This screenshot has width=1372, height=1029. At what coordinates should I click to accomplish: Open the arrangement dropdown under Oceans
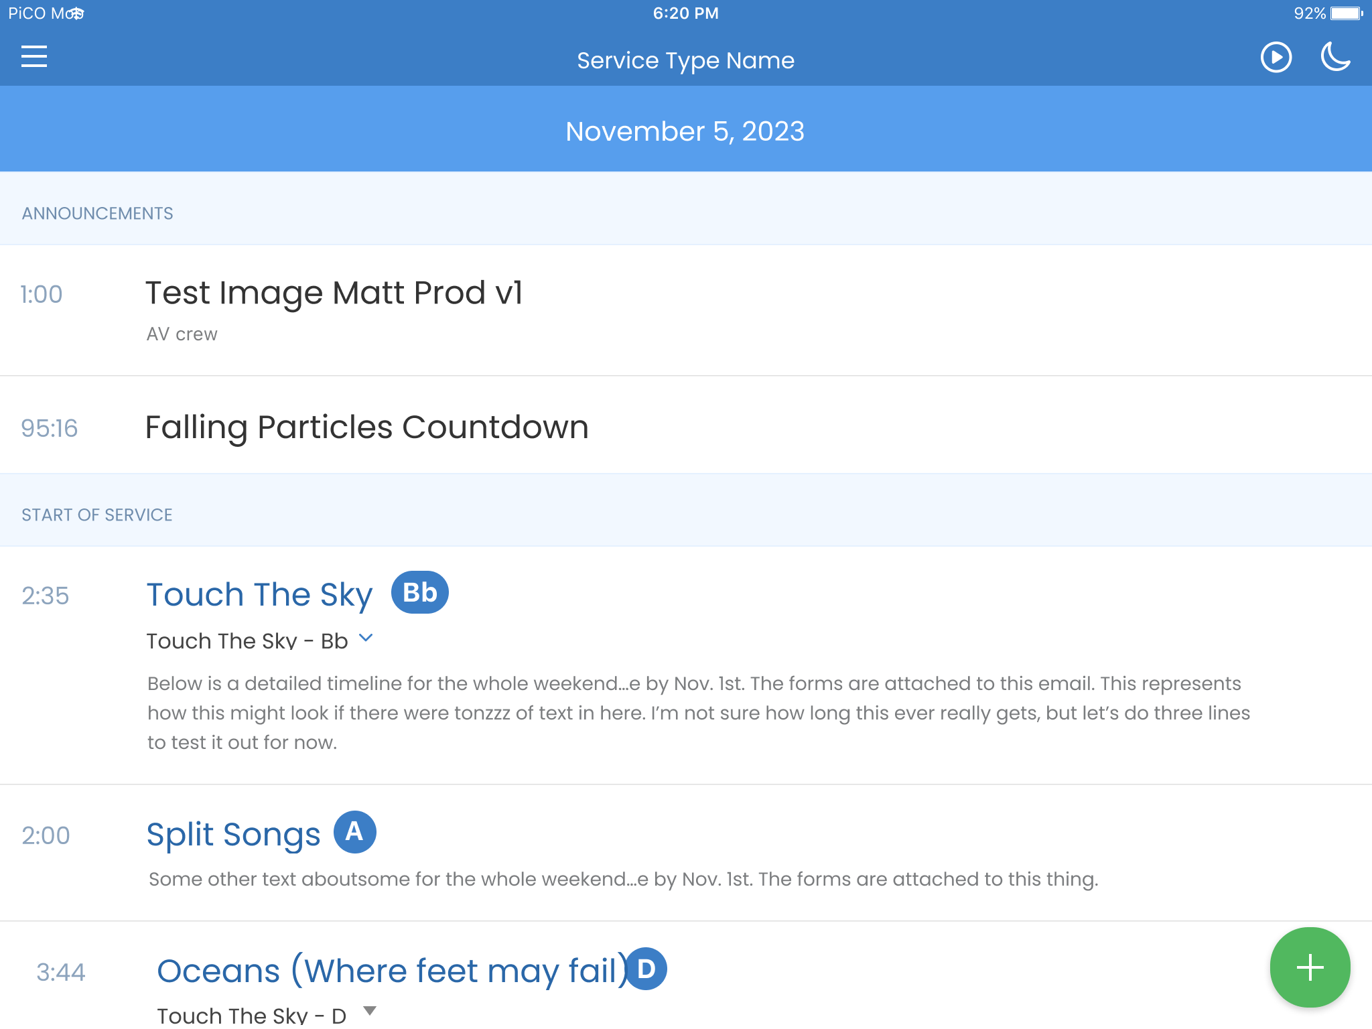pyautogui.click(x=369, y=1012)
